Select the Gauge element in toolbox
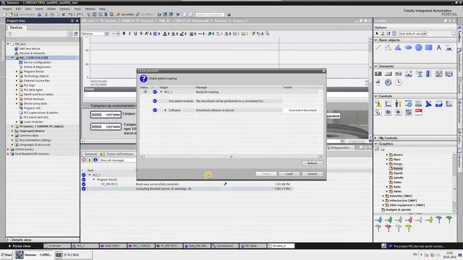The width and height of the screenshot is (463, 260). 388,82
